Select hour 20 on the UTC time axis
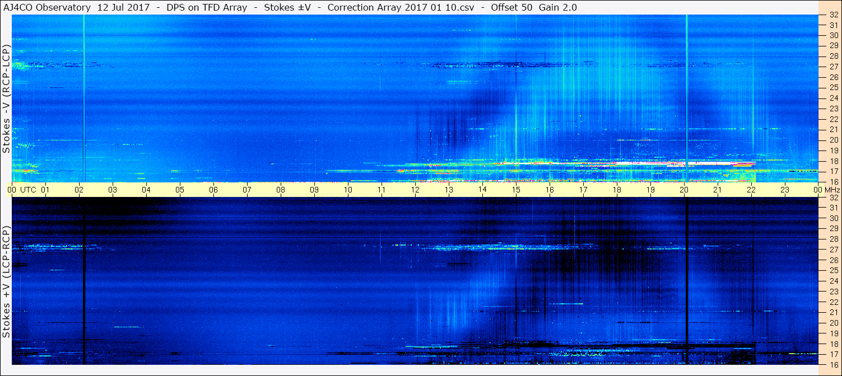The height and width of the screenshot is (376, 842). [x=684, y=190]
